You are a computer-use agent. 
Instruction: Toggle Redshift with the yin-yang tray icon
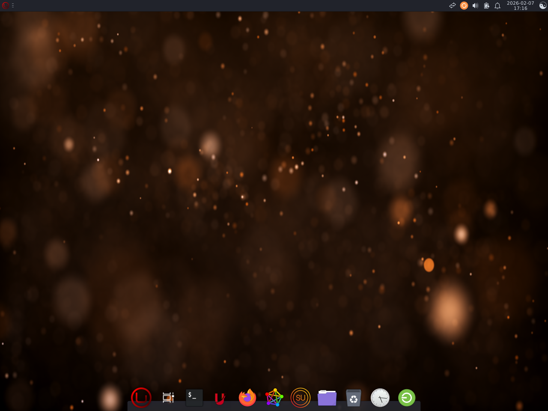[543, 6]
